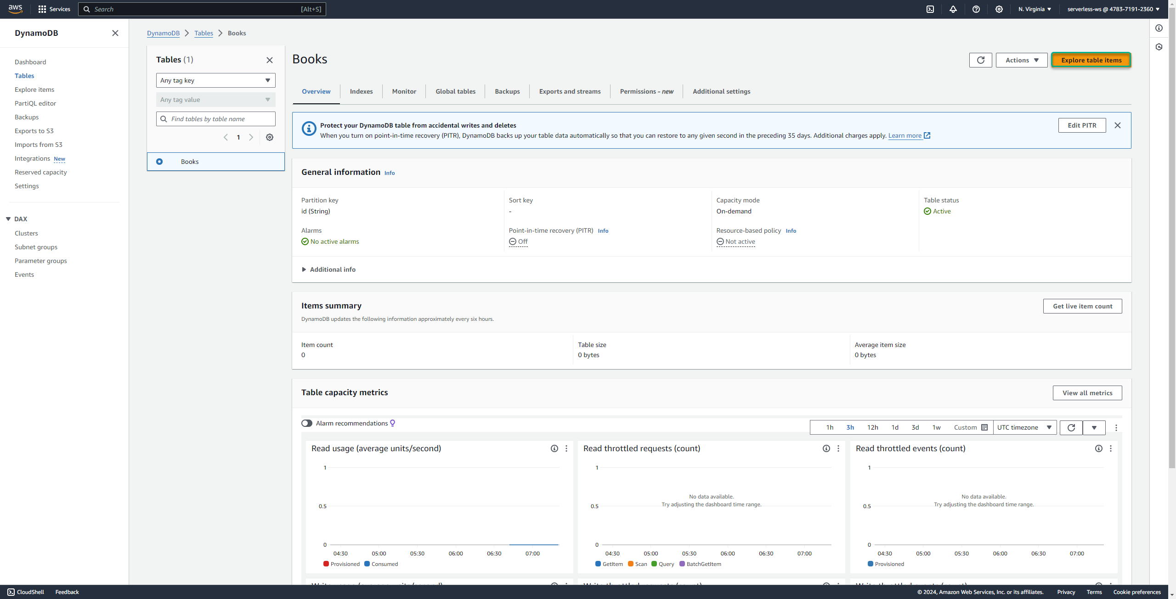This screenshot has width=1176, height=599.
Task: Open the Services grid menu
Action: 54,9
